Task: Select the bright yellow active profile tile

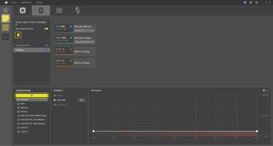Action: coord(5,19)
